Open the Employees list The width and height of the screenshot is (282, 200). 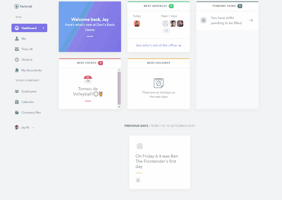(29, 91)
